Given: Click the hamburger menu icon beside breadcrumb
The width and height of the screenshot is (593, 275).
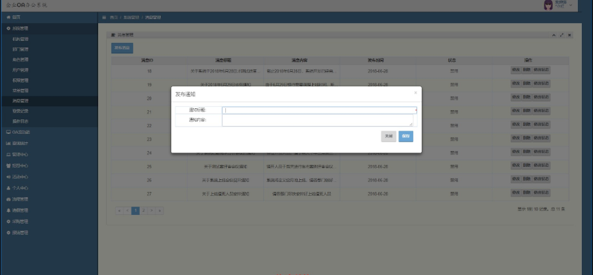Looking at the screenshot, I should click(104, 17).
